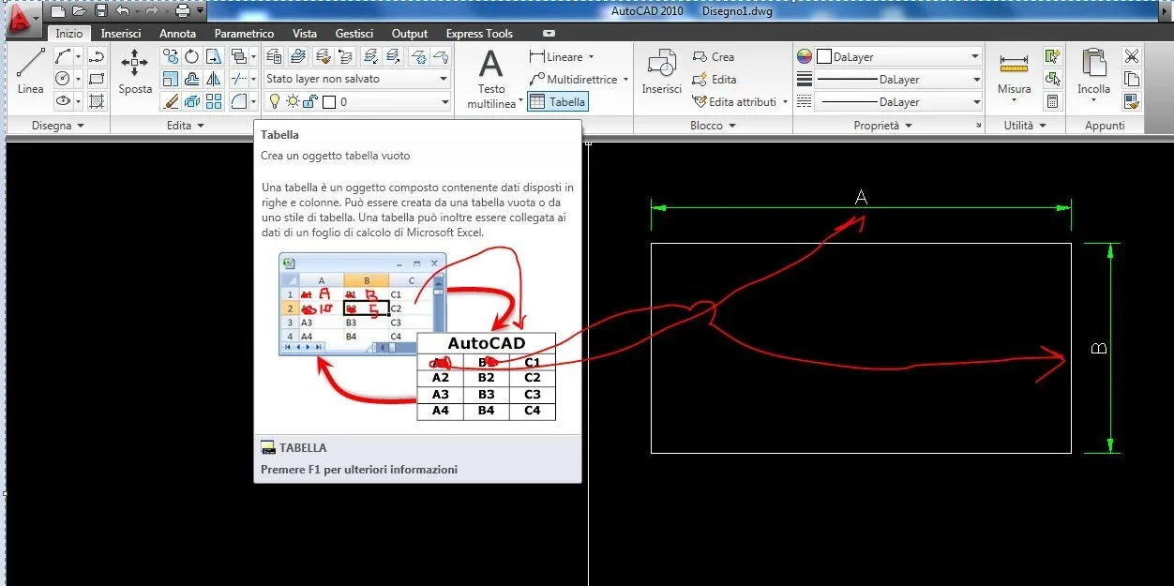The width and height of the screenshot is (1174, 586).
Task: Click the Incolla paste icon
Action: 1093,73
